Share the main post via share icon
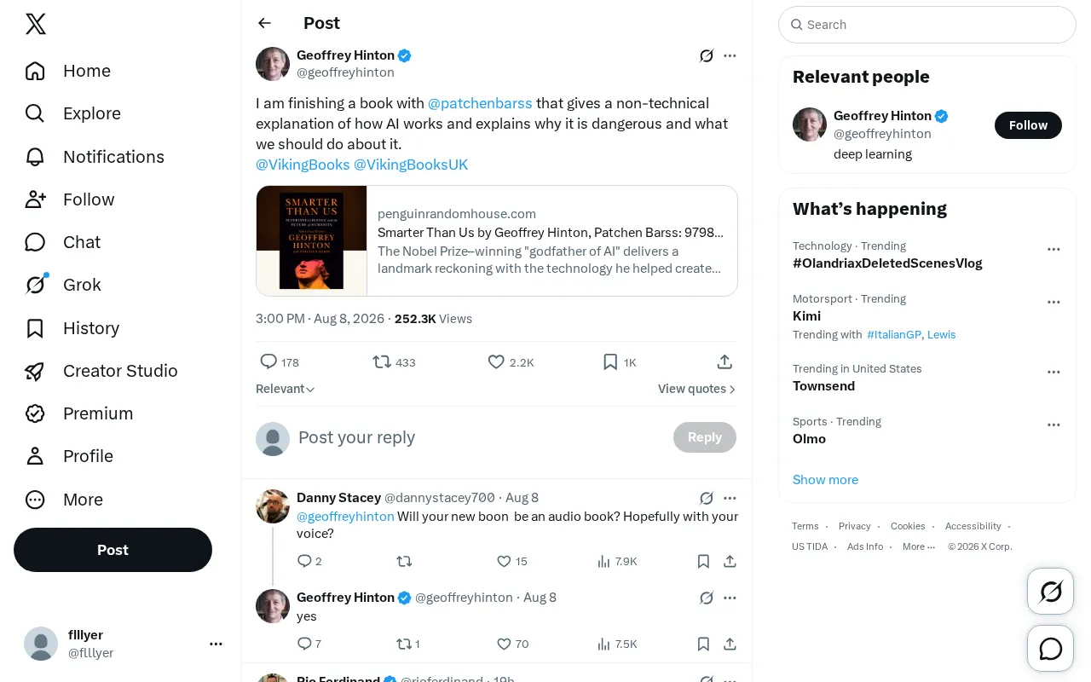The height and width of the screenshot is (682, 1091). 724,362
